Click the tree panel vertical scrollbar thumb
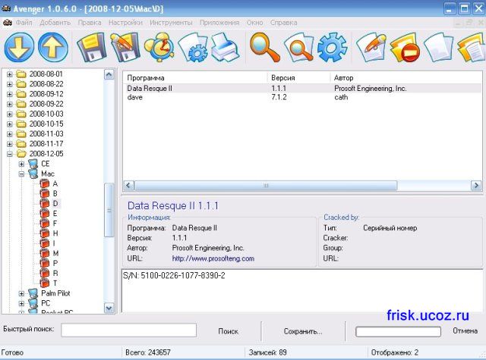This screenshot has width=486, height=360. [x=109, y=210]
